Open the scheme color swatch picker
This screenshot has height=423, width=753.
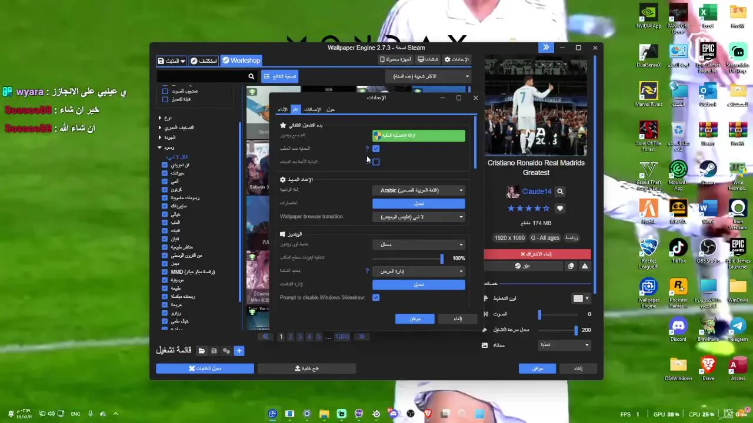[581, 298]
